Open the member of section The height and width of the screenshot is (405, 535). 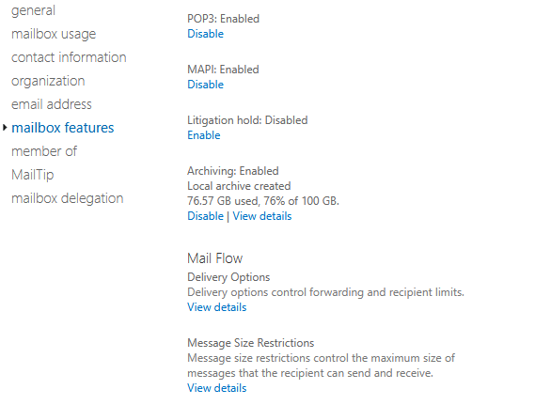44,151
